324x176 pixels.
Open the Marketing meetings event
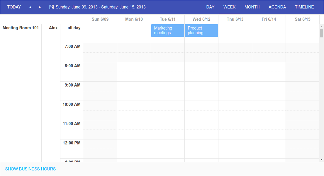[x=168, y=30]
